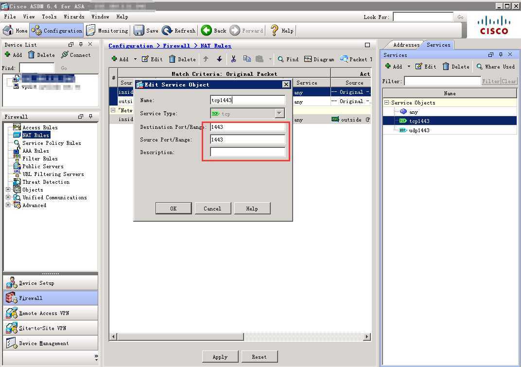521x367 pixels.
Task: Reset NAT rule changes
Action: 259,357
